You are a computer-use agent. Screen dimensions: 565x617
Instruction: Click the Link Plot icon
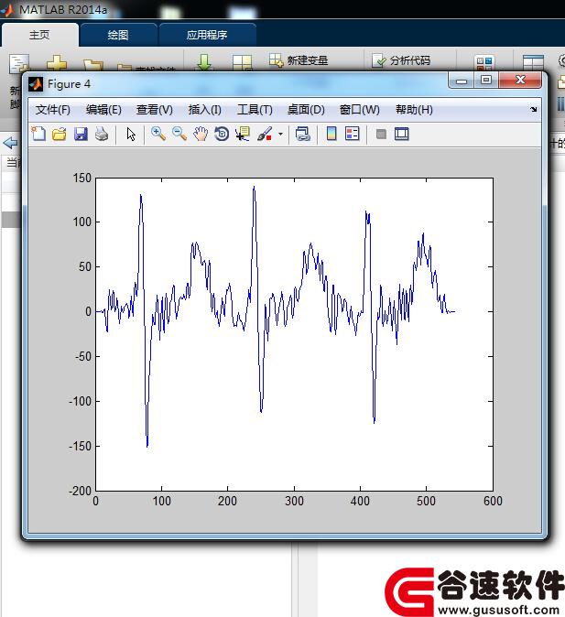click(x=302, y=135)
